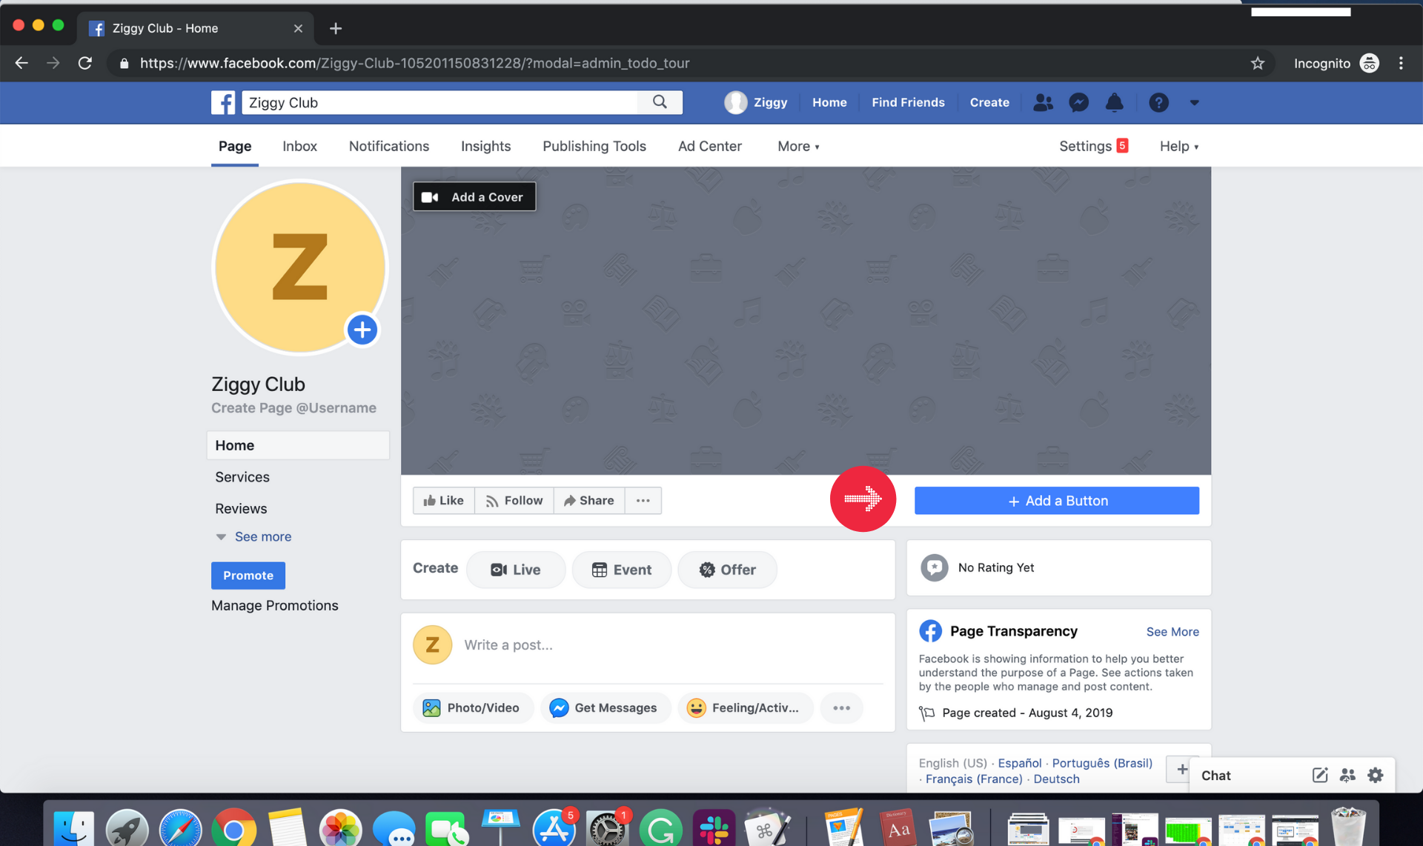Click the Facebook search input field

(439, 102)
